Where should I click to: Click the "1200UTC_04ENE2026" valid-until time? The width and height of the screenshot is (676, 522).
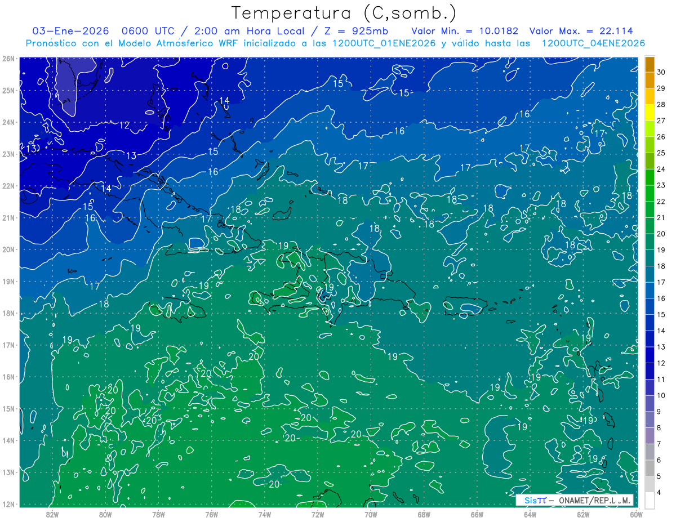(x=593, y=43)
